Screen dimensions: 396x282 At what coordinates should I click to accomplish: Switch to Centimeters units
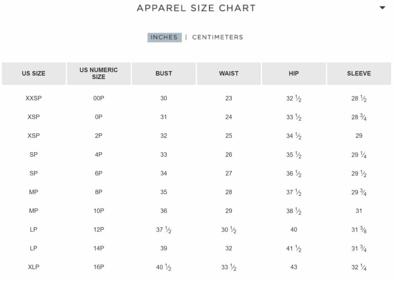point(217,37)
